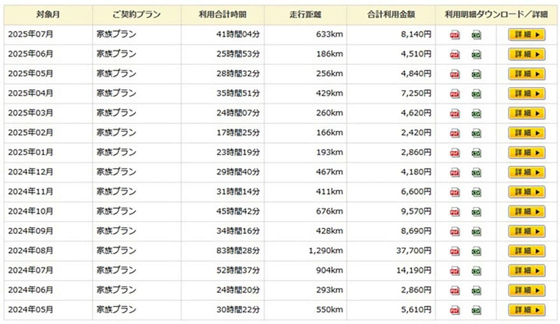Download the PDF statement for 2024年08月

pyautogui.click(x=455, y=251)
